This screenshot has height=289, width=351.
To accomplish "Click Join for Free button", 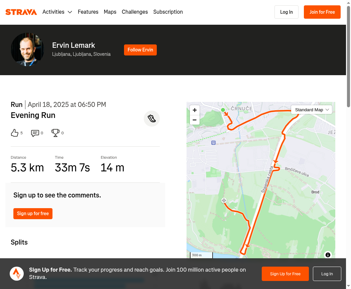I will click(x=322, y=12).
